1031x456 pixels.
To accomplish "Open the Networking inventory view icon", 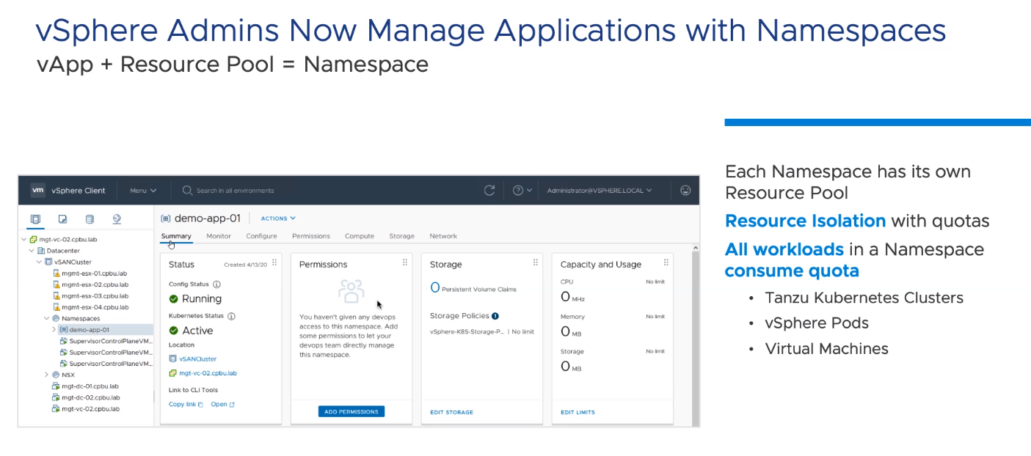I will tap(117, 218).
